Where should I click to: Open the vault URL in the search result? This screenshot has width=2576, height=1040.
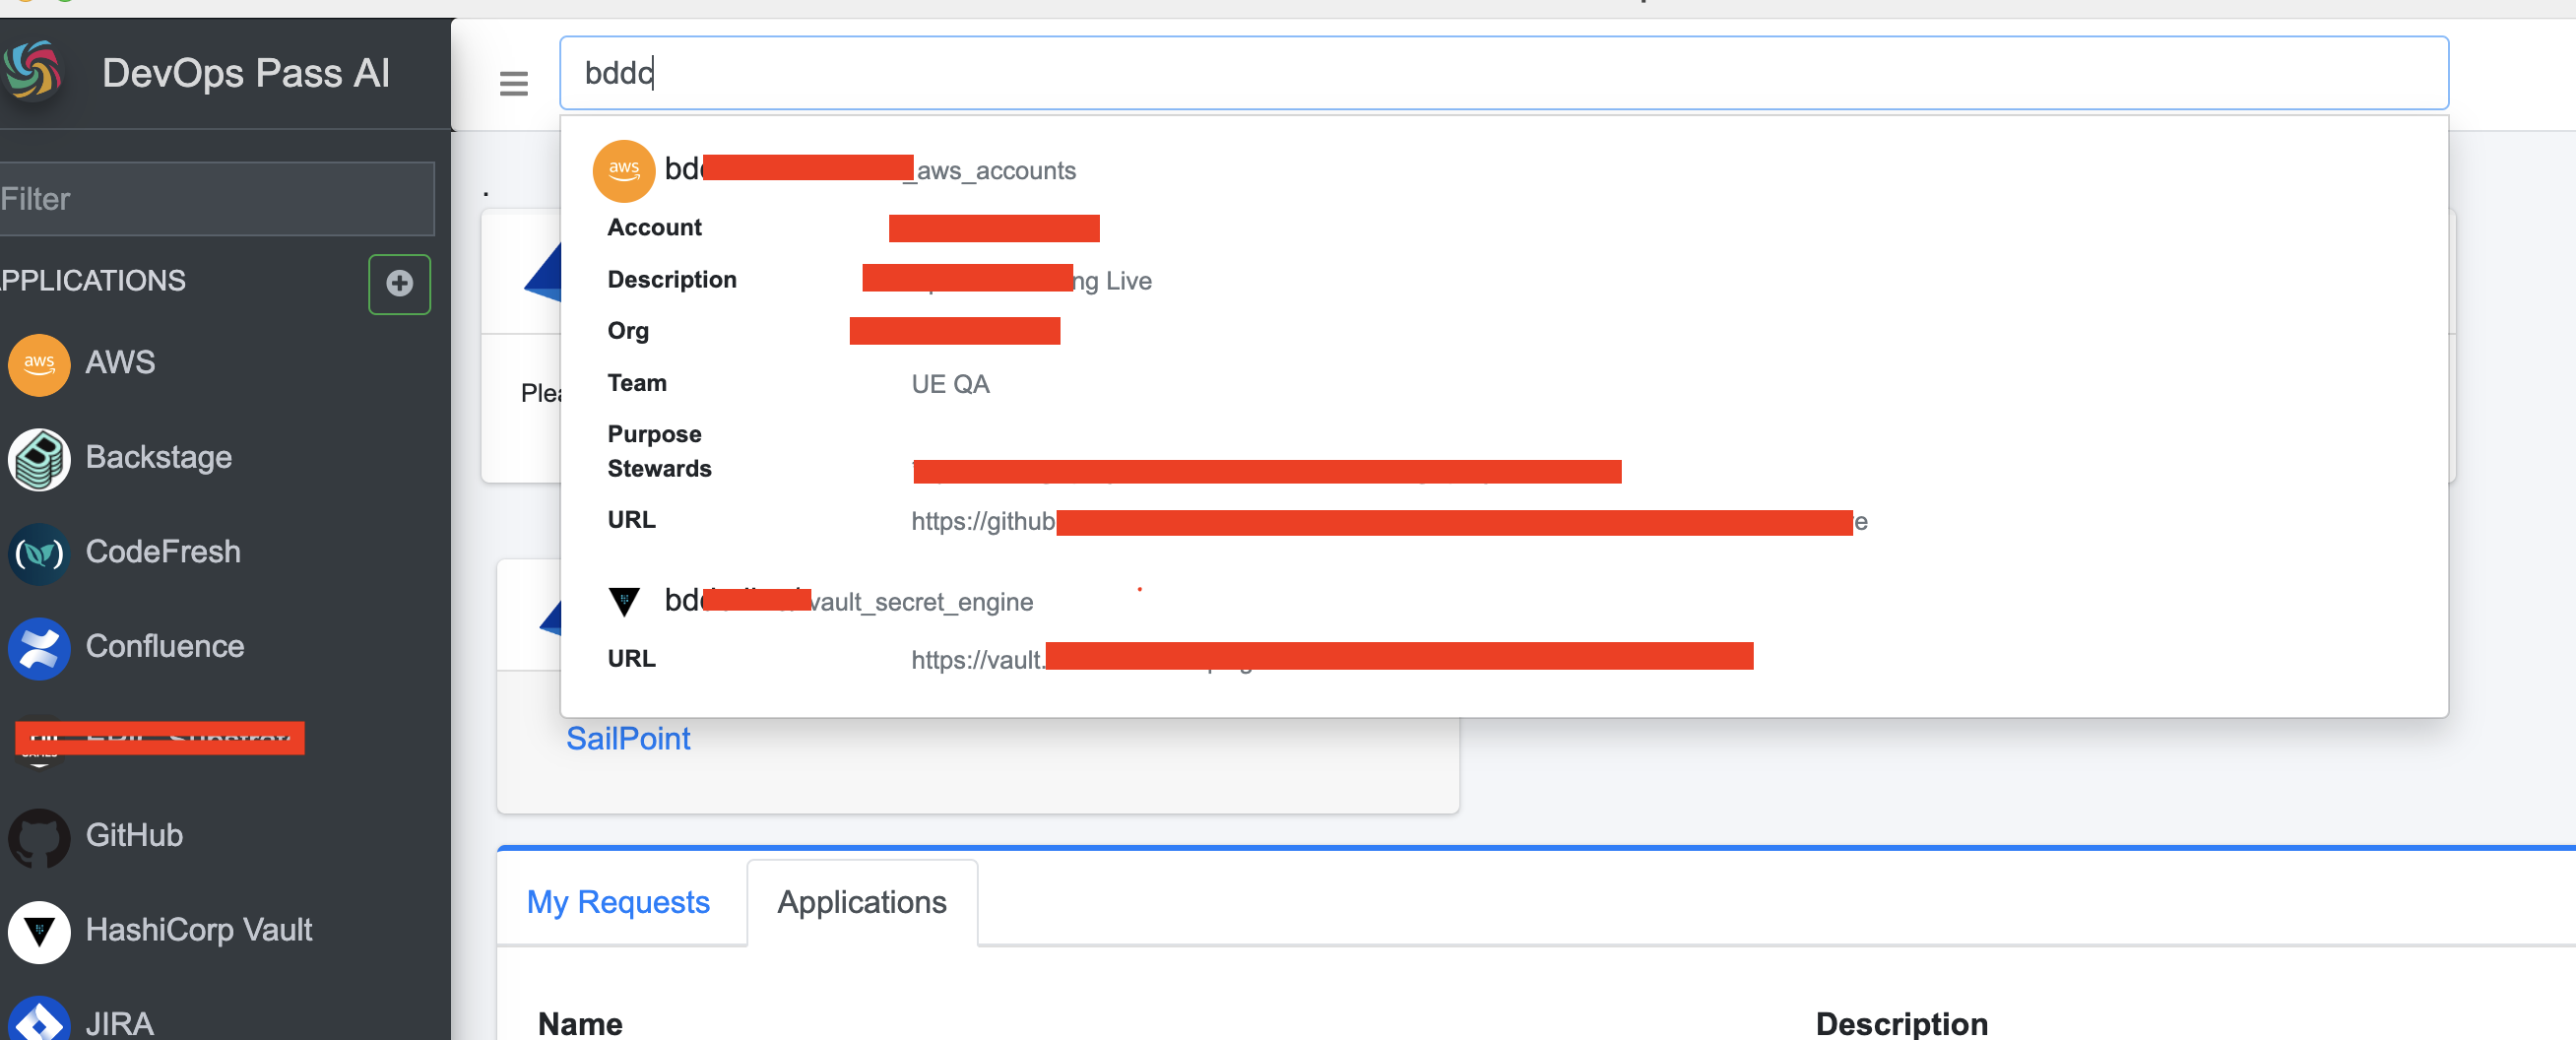(x=1330, y=658)
